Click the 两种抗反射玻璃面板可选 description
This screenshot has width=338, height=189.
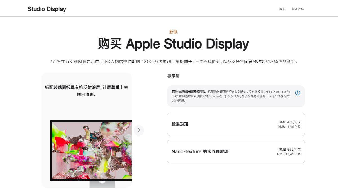(x=231, y=96)
